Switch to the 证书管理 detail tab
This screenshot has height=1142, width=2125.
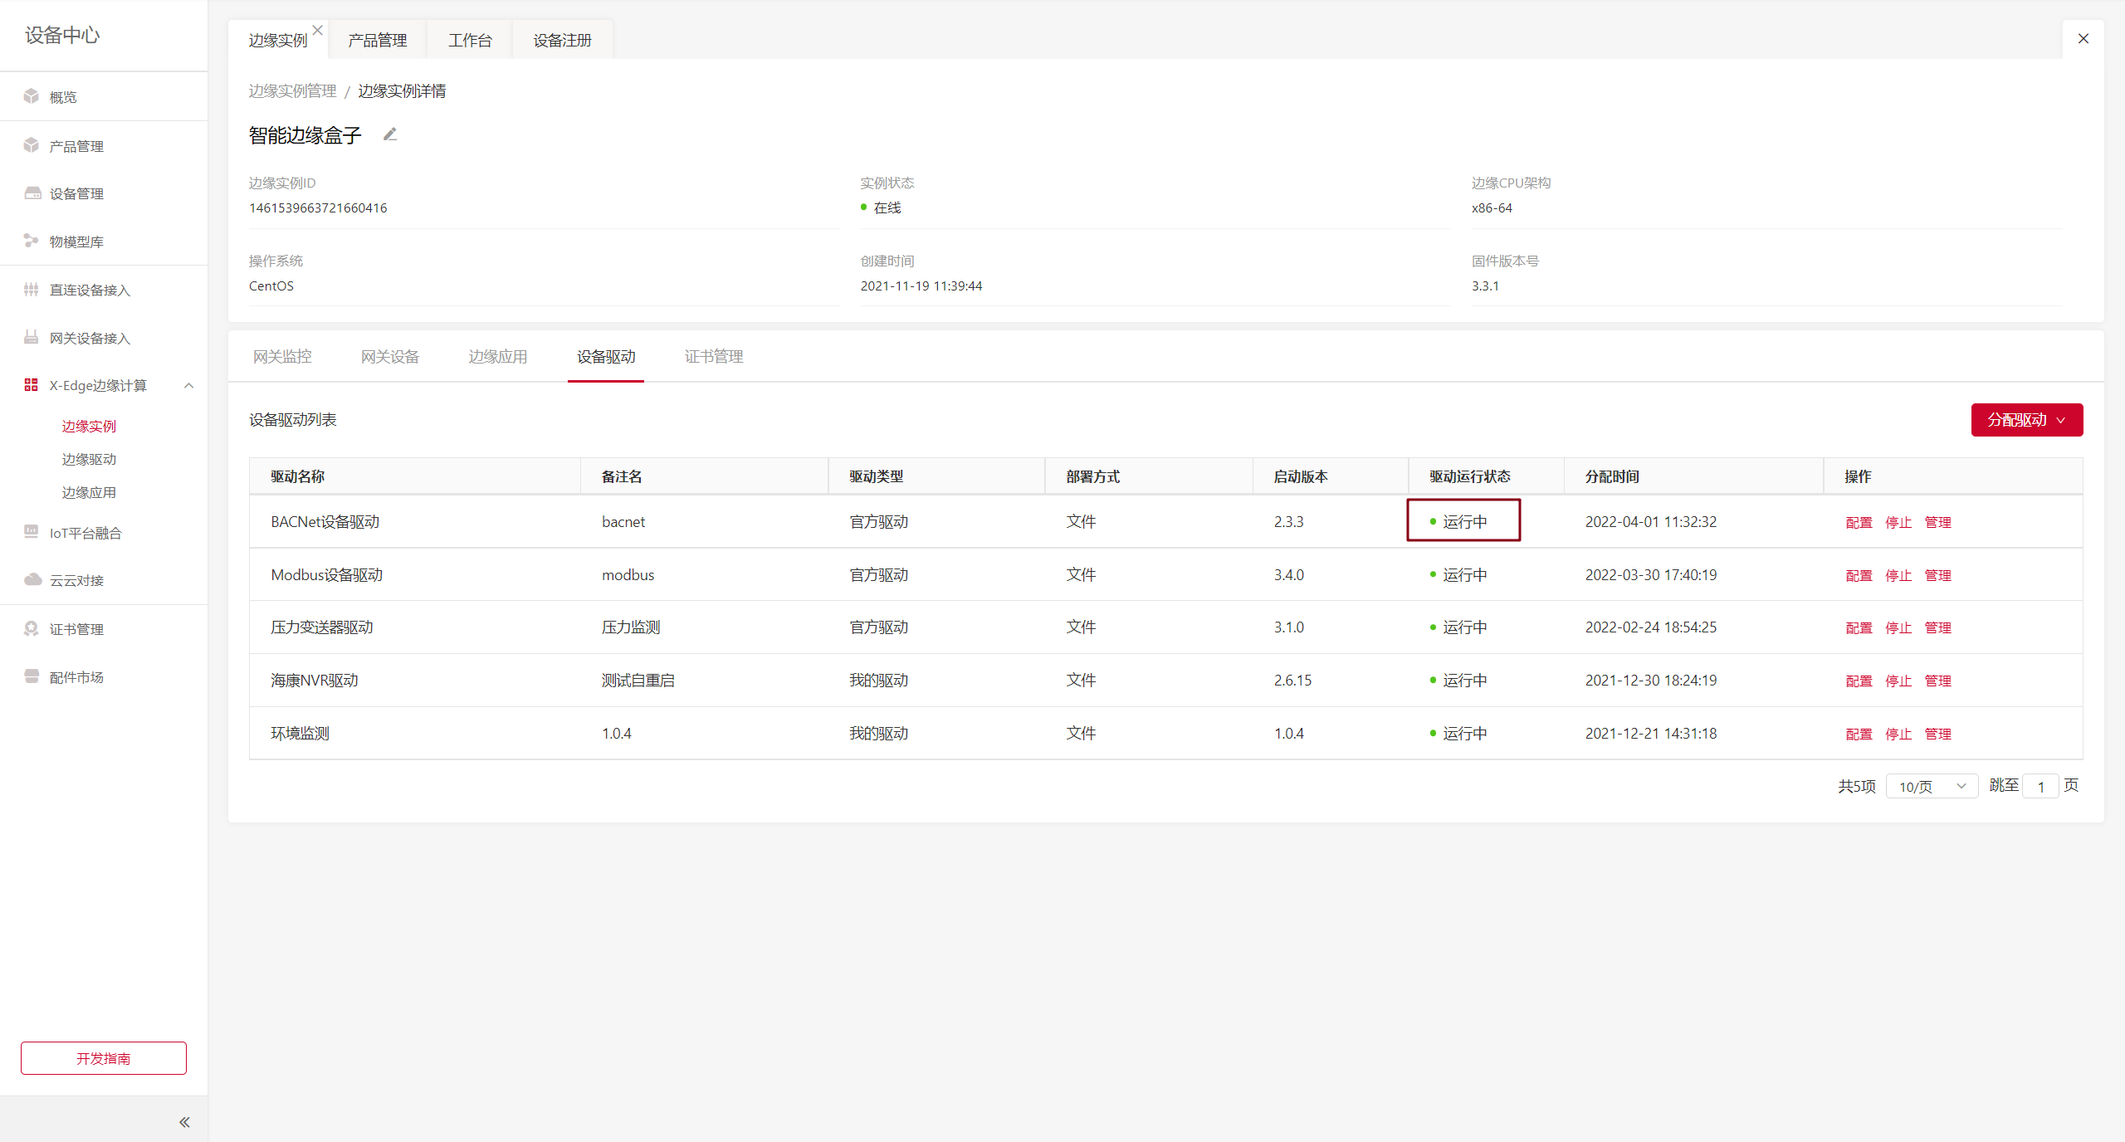coord(713,357)
